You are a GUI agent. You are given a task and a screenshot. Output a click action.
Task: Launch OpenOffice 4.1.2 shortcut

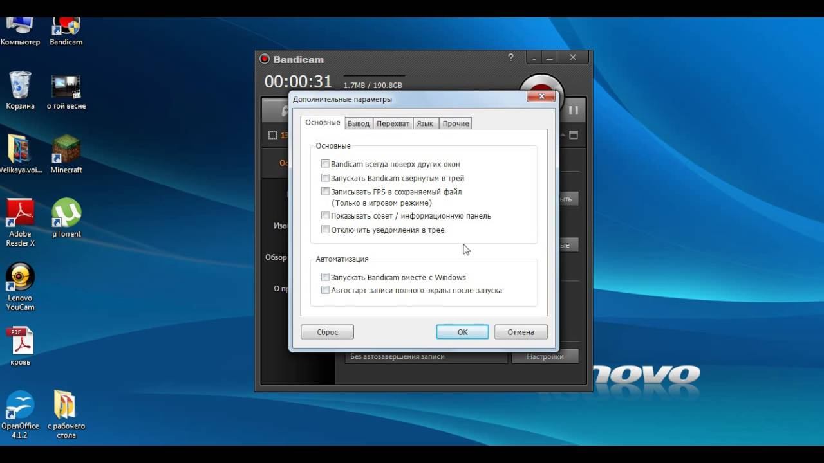click(x=20, y=415)
